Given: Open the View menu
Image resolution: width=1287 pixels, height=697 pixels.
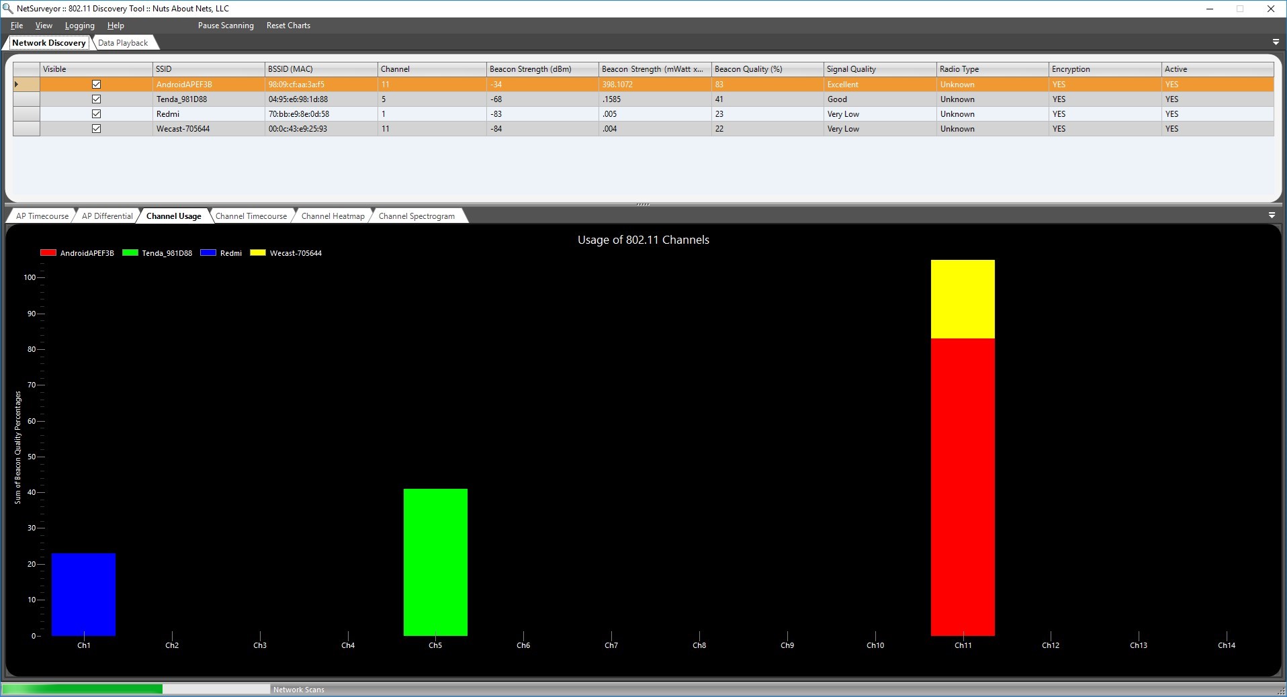Looking at the screenshot, I should 44,26.
